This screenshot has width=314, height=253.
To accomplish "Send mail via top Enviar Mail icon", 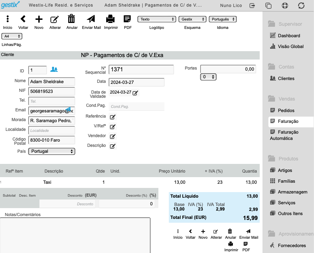I will click(91, 19).
